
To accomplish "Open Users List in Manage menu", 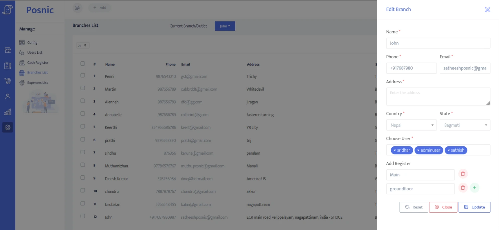I will [35, 53].
